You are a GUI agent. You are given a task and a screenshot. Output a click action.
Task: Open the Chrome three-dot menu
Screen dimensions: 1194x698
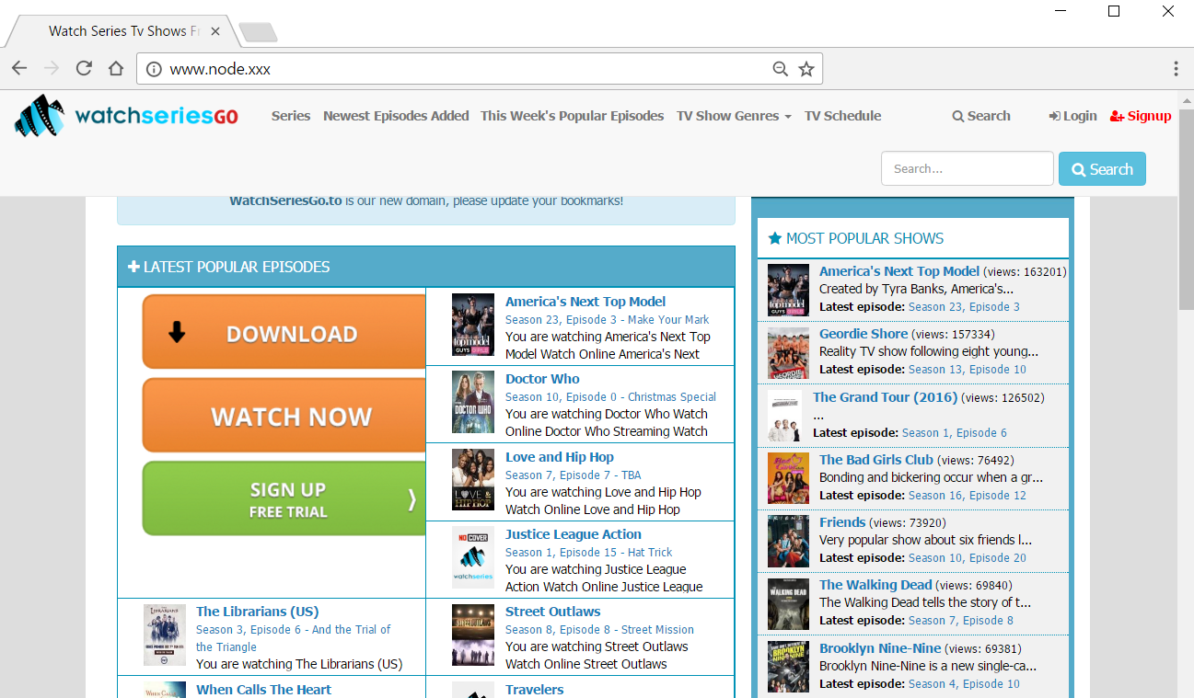tap(1176, 69)
